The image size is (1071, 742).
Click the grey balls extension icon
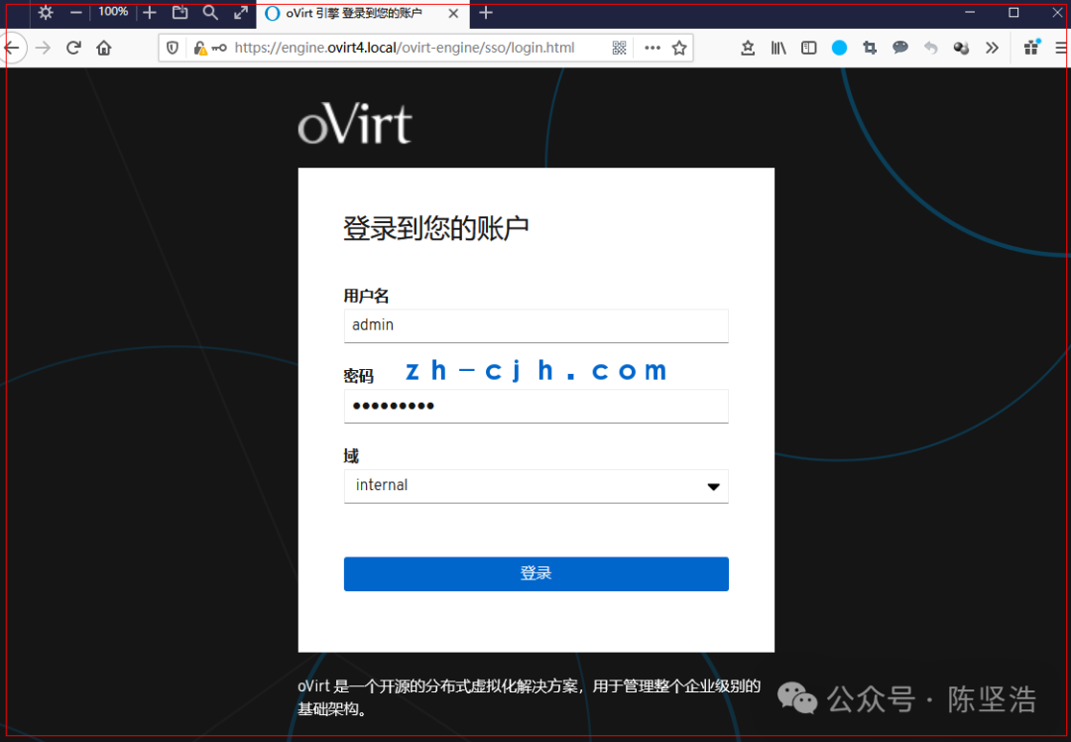click(x=961, y=48)
